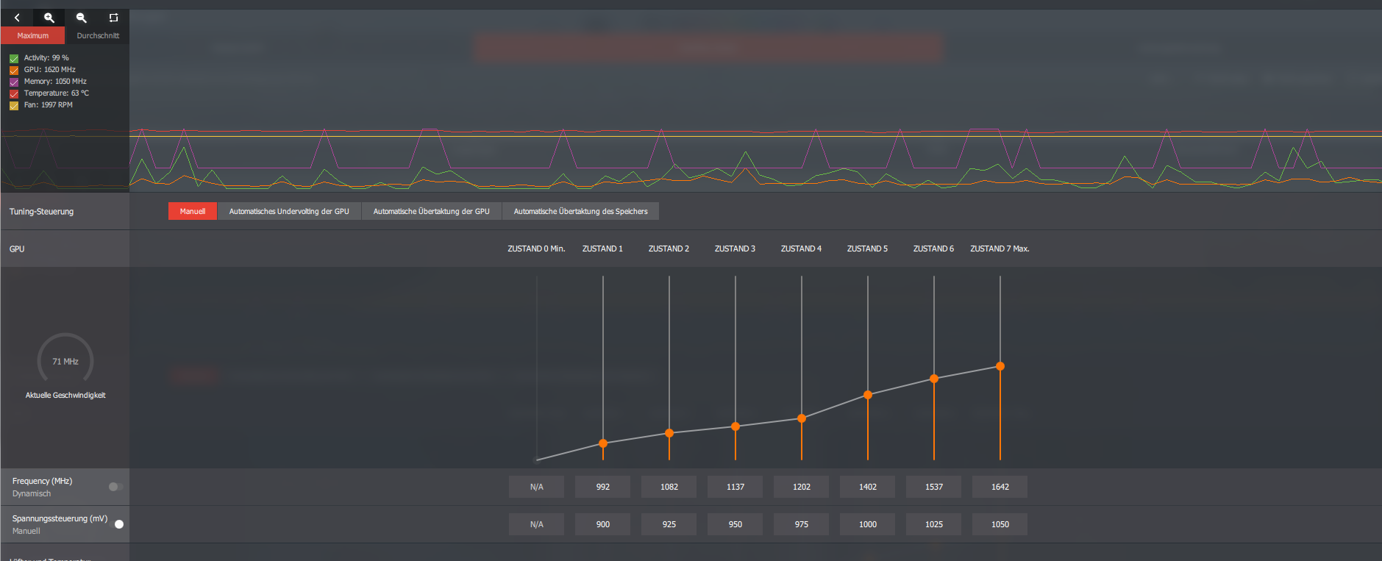Zoom in on the performance graph
The image size is (1382, 561).
[x=49, y=18]
